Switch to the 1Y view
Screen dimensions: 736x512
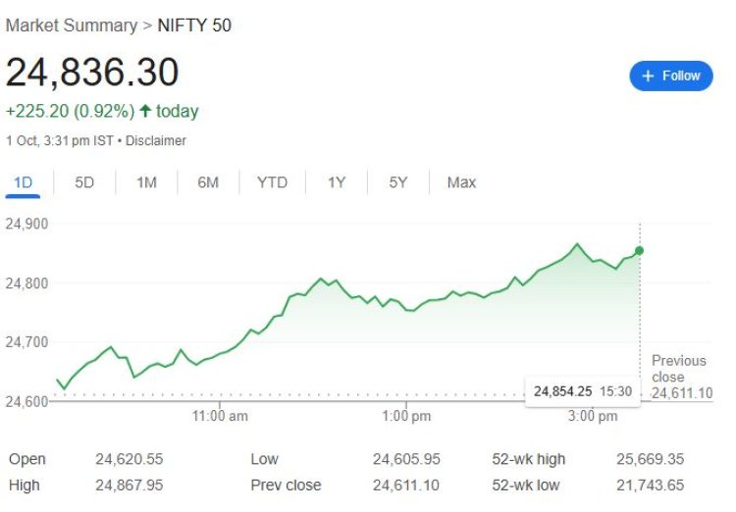(x=337, y=182)
